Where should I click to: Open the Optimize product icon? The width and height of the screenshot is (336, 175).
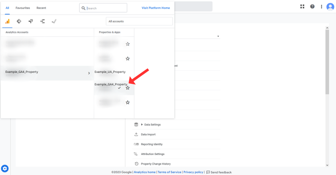(31, 21)
